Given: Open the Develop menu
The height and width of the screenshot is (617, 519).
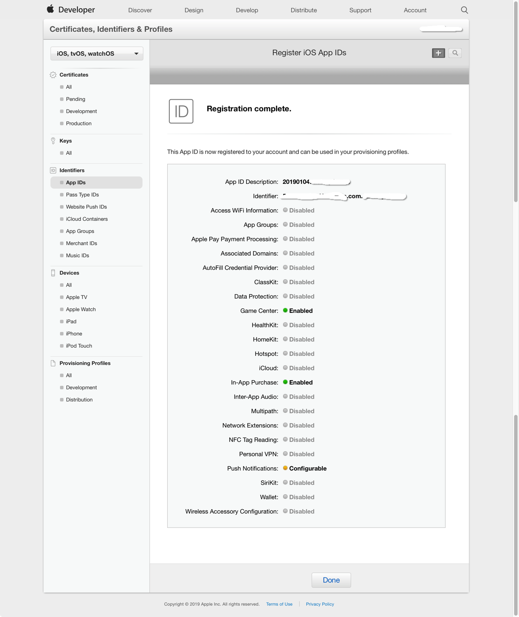Looking at the screenshot, I should pos(247,10).
